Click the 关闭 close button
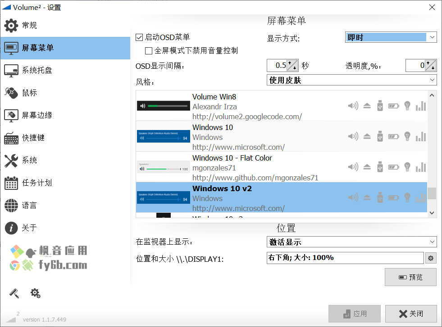Screen dimensions: 442x327 click(x=411, y=314)
